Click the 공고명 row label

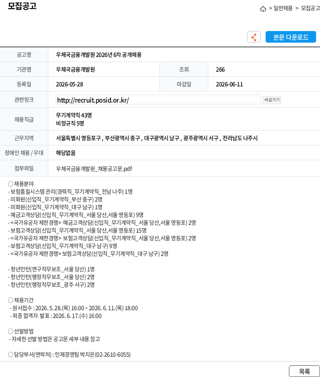(24, 55)
